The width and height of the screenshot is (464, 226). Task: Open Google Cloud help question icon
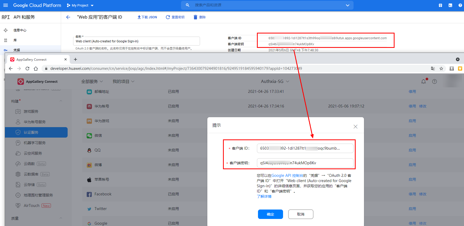(x=460, y=5)
